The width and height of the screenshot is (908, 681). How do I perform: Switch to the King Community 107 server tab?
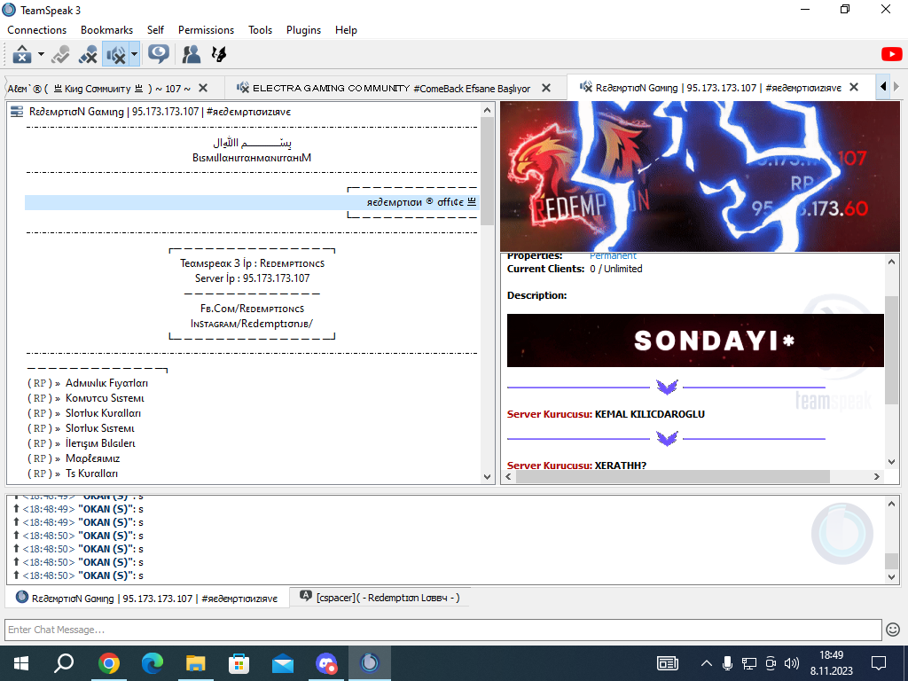pos(99,89)
